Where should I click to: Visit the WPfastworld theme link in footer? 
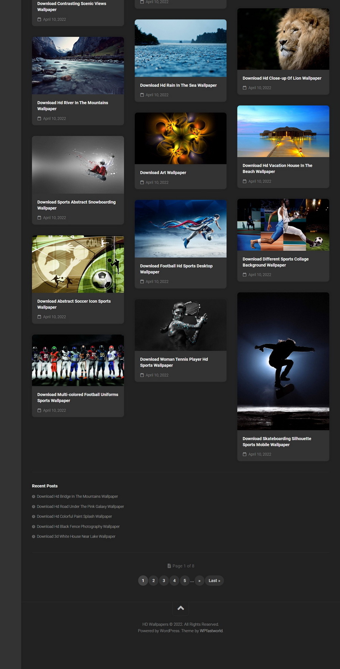[x=211, y=631]
